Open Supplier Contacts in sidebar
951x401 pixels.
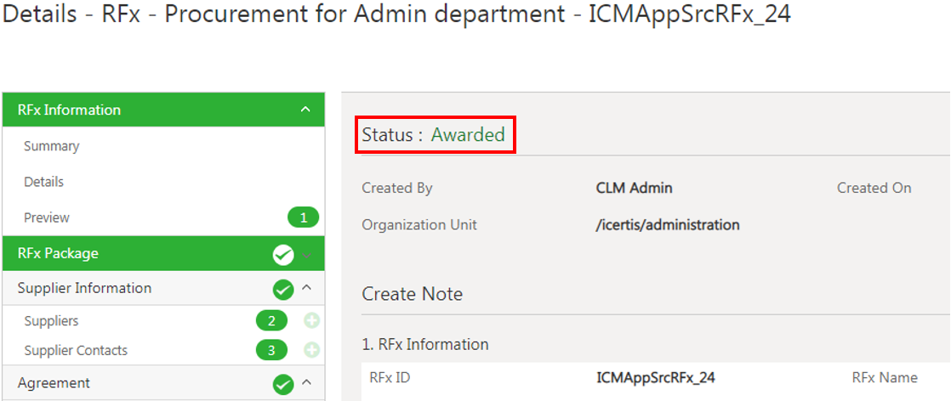76,350
